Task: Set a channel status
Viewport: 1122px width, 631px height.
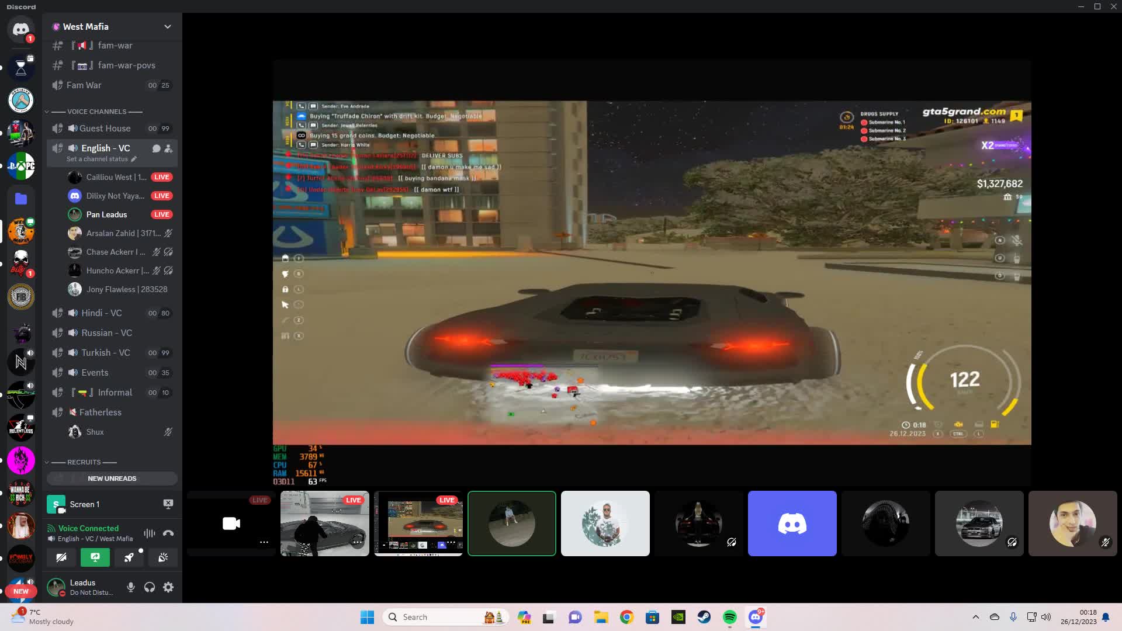Action: click(x=101, y=159)
